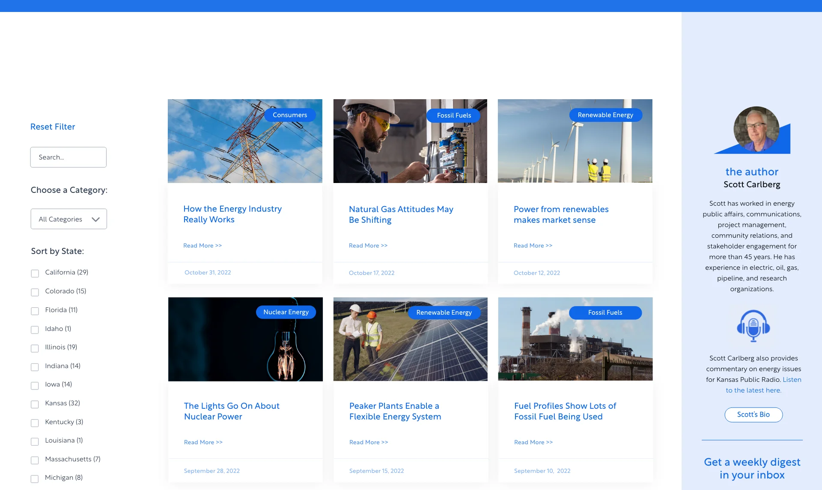Click the September 28, 2022 date
The width and height of the screenshot is (822, 490).
pos(212,471)
